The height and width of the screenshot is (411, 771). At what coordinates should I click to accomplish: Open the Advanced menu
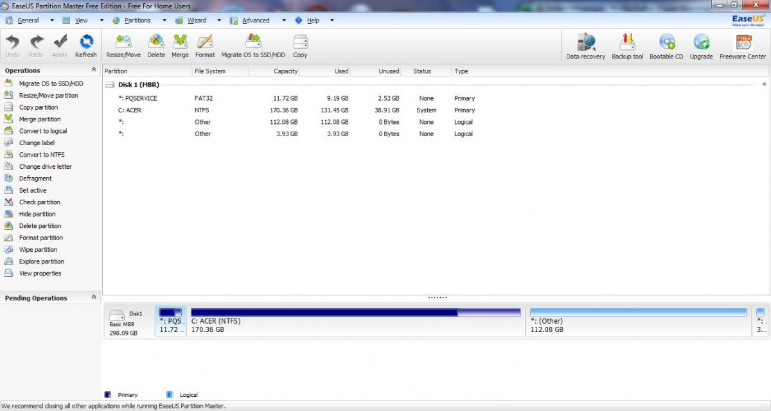point(257,21)
